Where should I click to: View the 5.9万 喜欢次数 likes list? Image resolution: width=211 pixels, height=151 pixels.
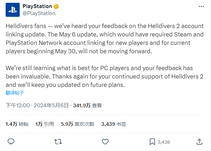(77, 124)
